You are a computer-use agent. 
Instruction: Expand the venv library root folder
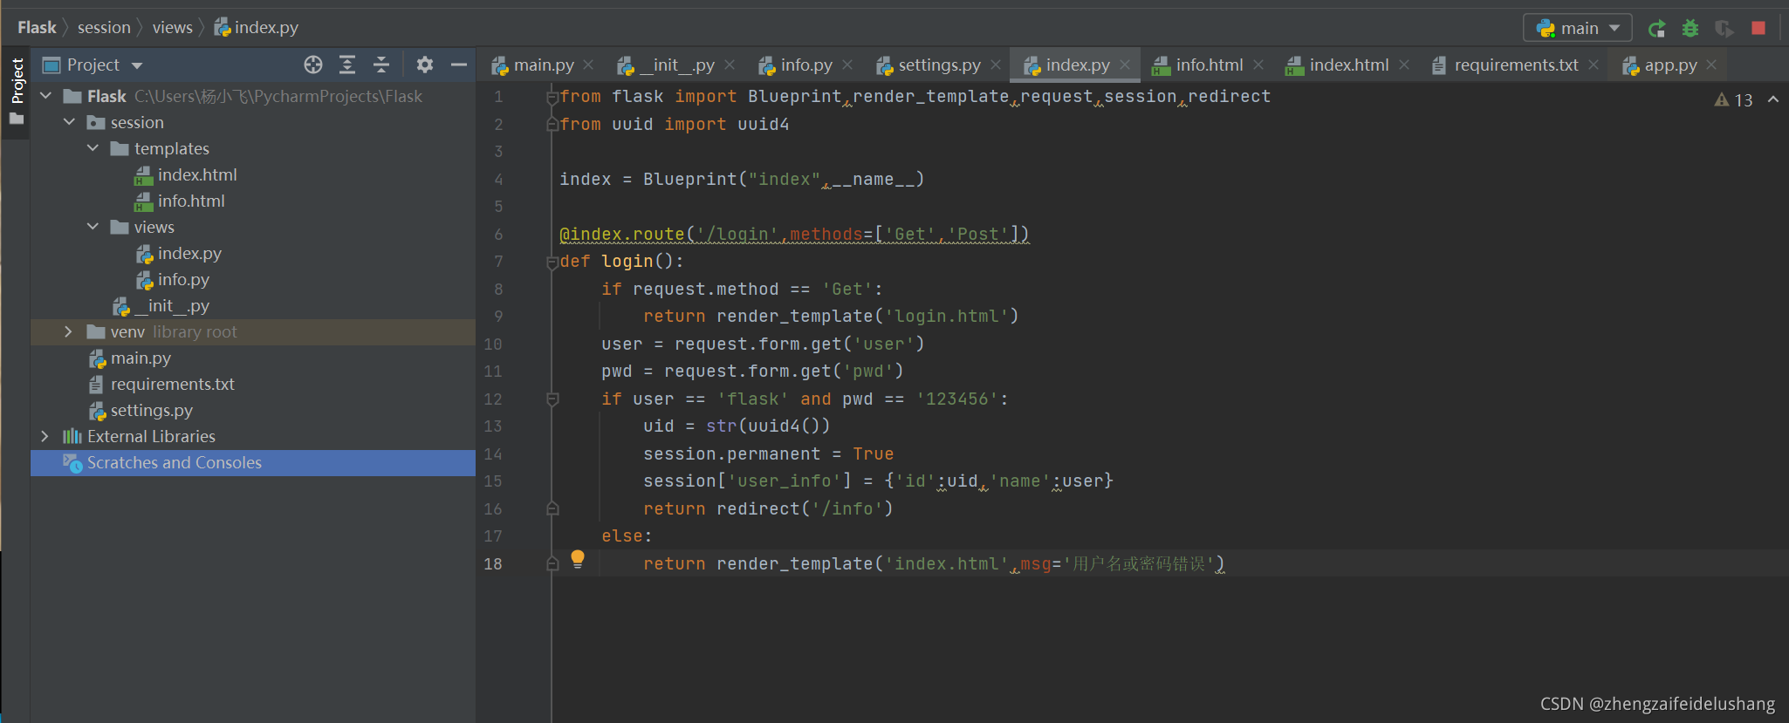click(69, 331)
